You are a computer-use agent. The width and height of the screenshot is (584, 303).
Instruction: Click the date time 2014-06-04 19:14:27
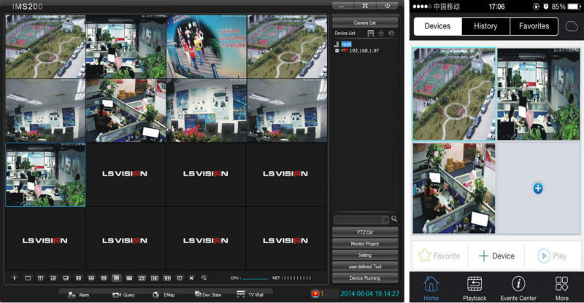(370, 294)
